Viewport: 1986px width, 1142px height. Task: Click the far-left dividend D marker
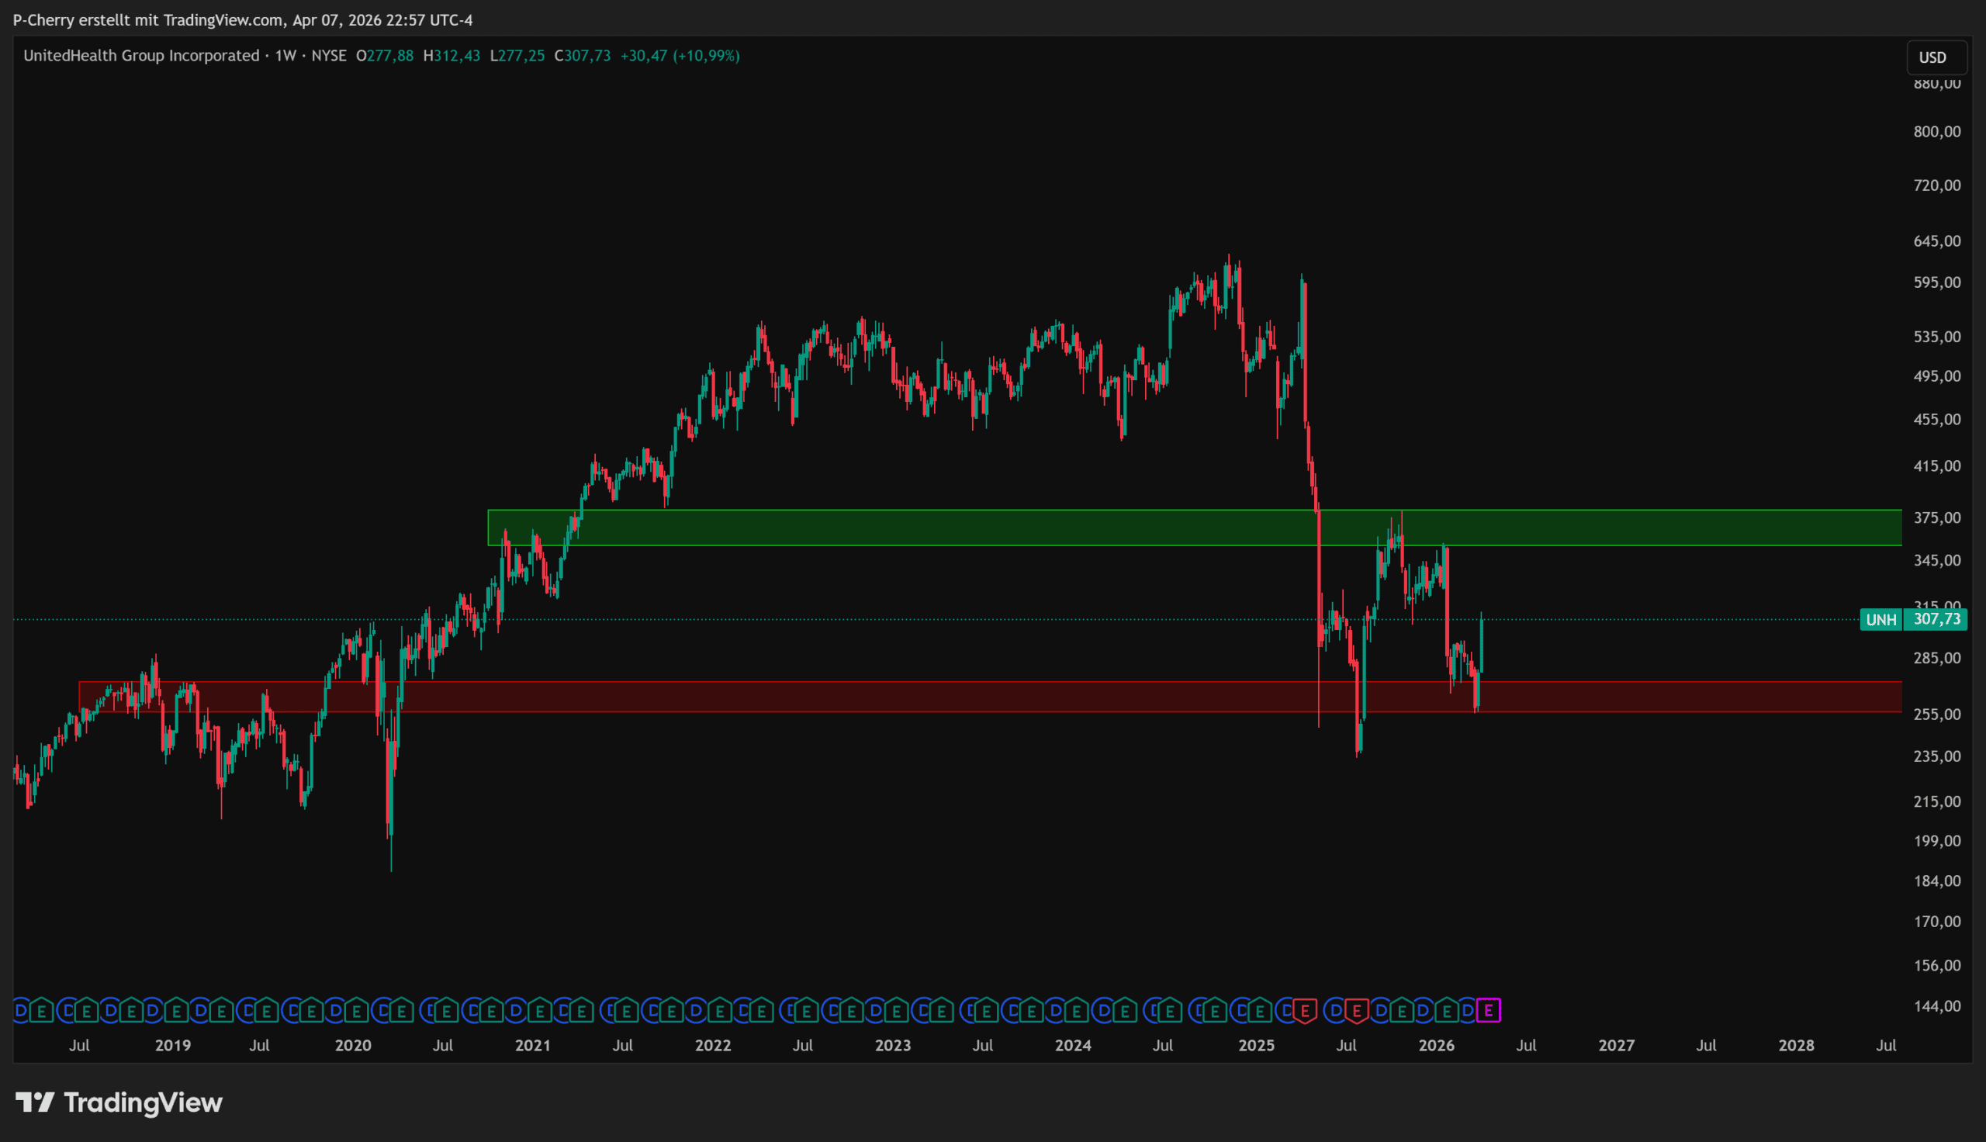coord(21,1010)
